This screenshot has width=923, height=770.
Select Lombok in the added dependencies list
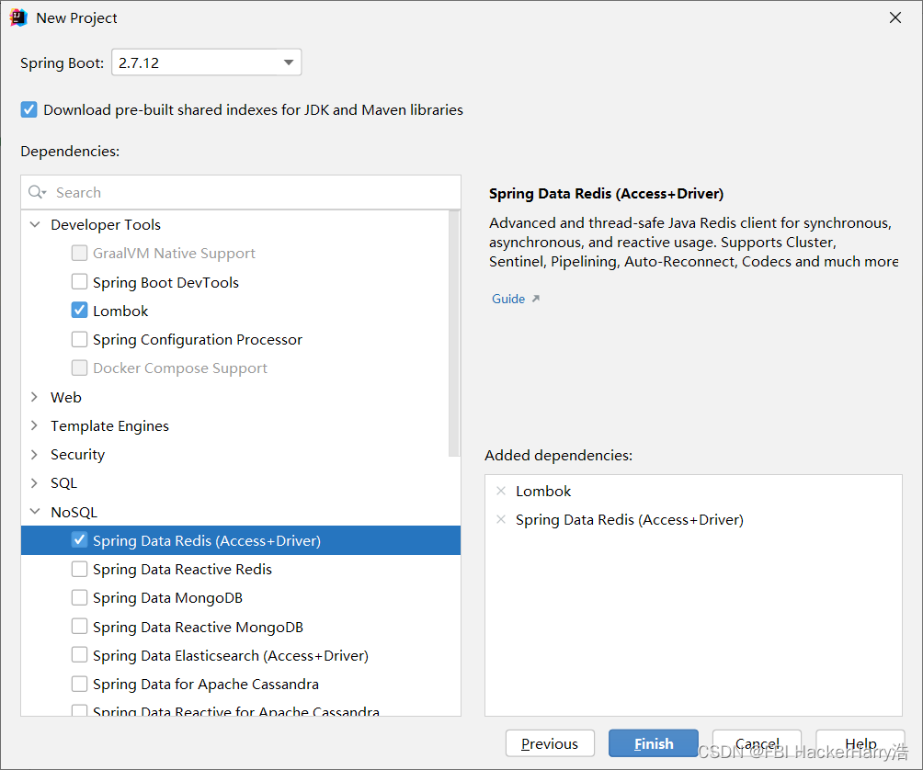point(543,491)
